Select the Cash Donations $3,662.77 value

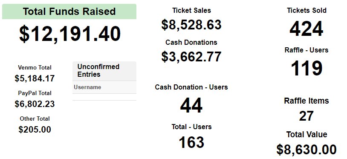point(191,57)
